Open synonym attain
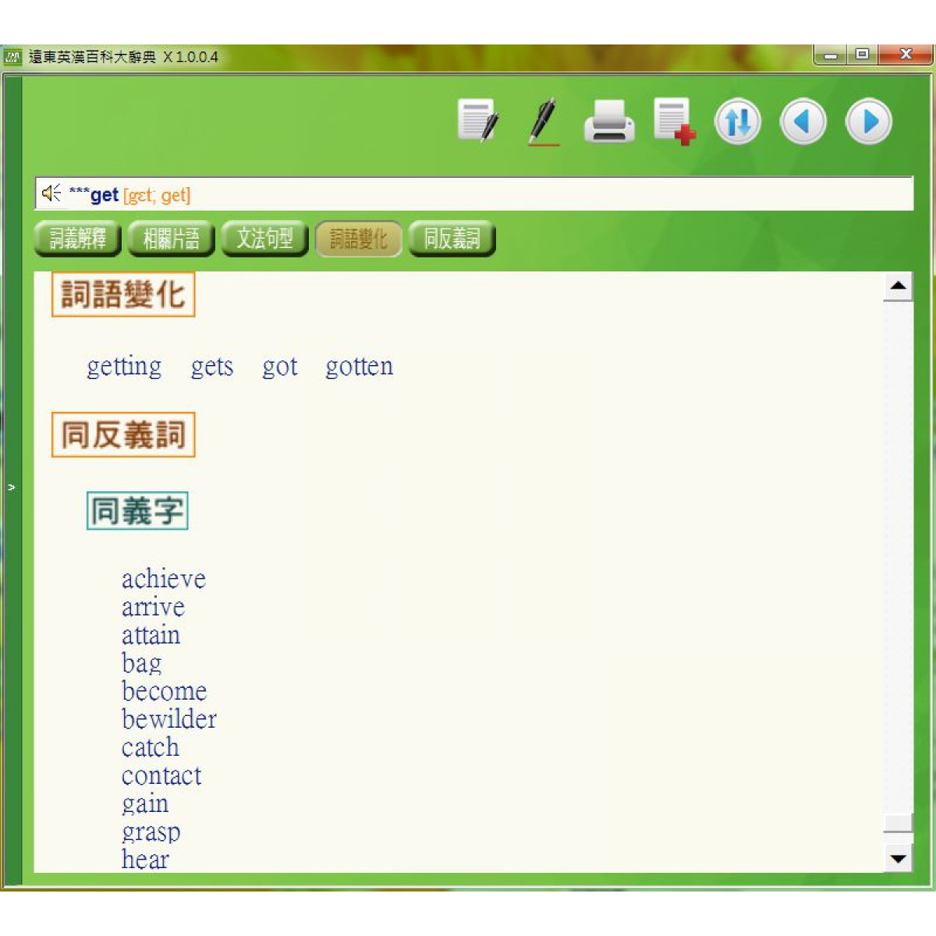The width and height of the screenshot is (936, 936). click(x=151, y=635)
